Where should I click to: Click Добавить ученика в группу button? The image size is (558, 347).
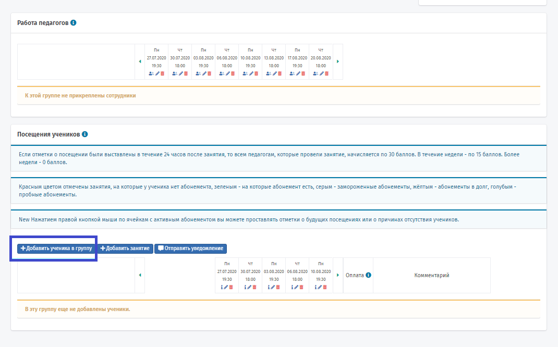[56, 249]
